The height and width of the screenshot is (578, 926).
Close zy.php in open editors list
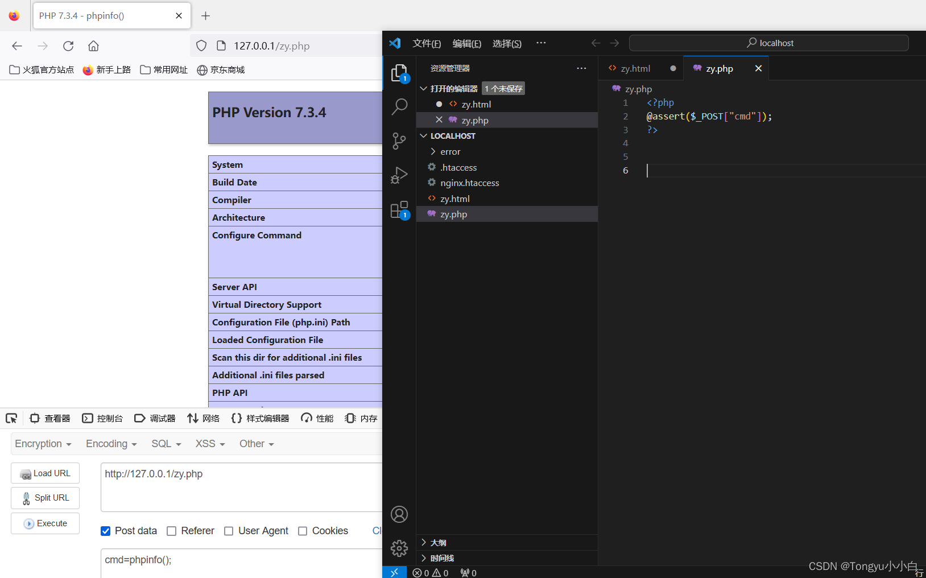[x=439, y=120]
